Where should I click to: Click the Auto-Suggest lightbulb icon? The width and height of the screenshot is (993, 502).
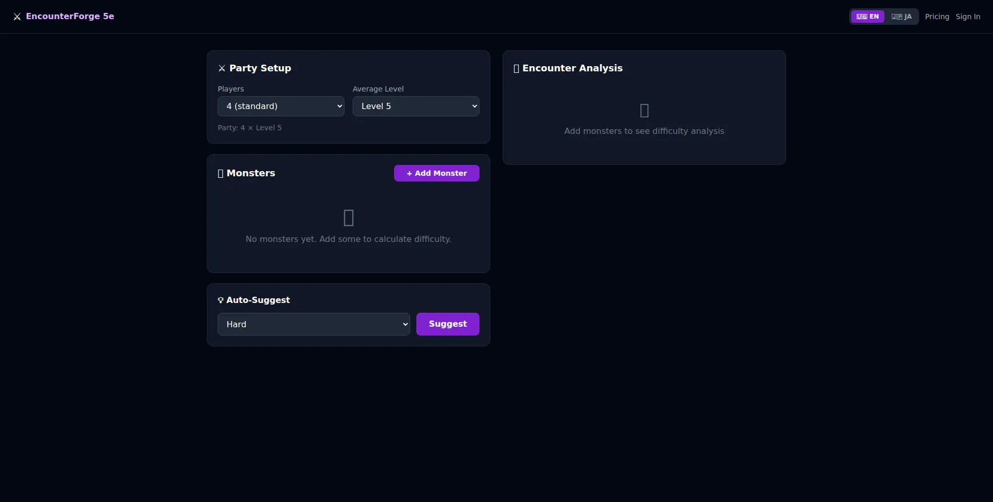[221, 300]
